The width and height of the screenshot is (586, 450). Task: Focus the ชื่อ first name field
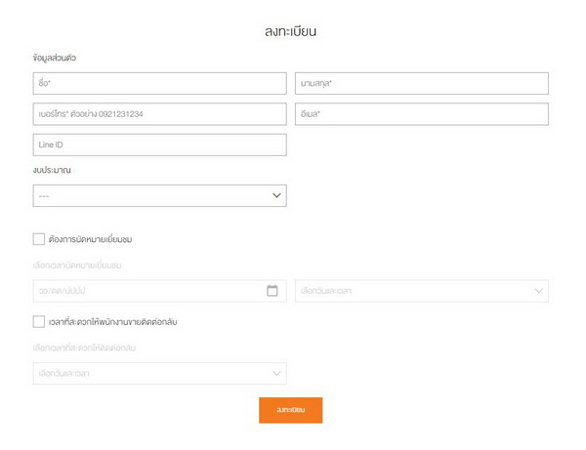159,84
